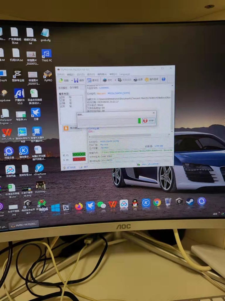Click the red STOP button in erase dialog
This screenshot has width=225, height=301.
coord(149,121)
